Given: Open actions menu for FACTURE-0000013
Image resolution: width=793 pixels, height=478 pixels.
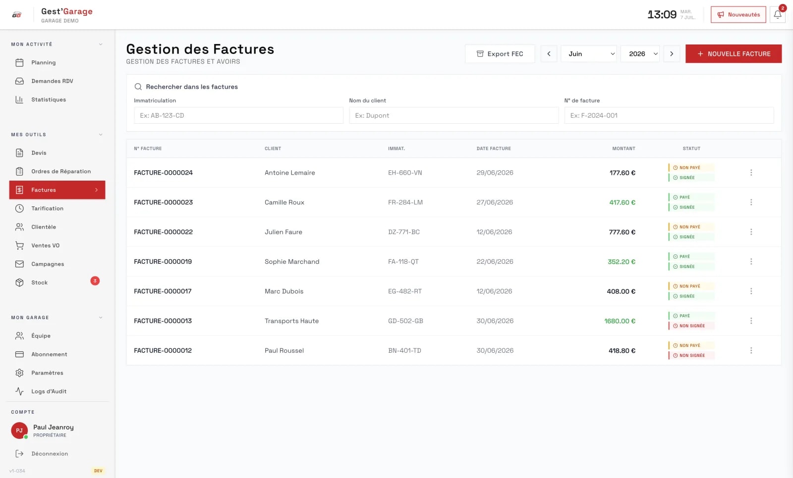Looking at the screenshot, I should point(751,321).
